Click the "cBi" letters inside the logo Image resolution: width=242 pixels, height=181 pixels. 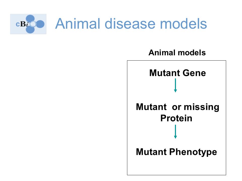pyautogui.click(x=22, y=24)
